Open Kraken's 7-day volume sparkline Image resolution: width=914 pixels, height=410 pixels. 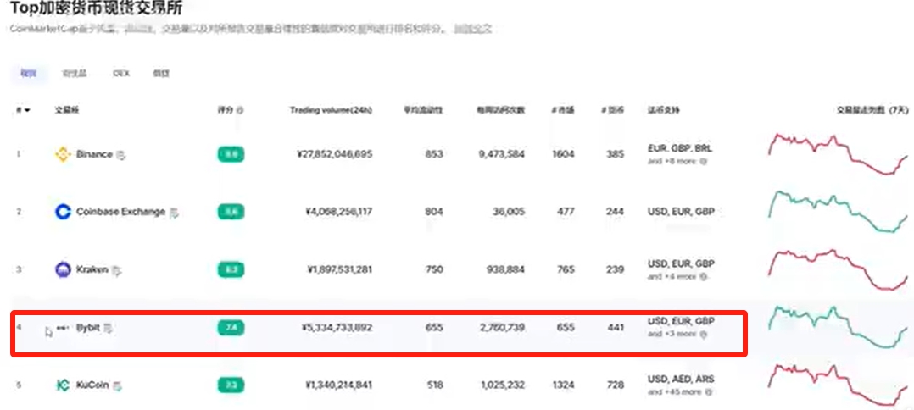point(838,269)
